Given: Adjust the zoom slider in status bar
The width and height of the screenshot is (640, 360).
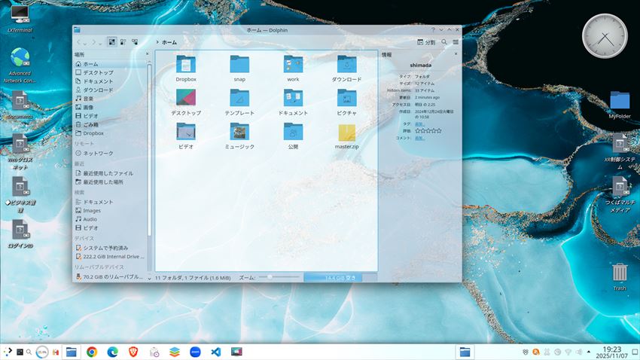Looking at the screenshot, I should (279, 277).
